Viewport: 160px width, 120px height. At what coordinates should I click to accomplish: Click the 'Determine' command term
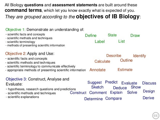(x=94, y=99)
